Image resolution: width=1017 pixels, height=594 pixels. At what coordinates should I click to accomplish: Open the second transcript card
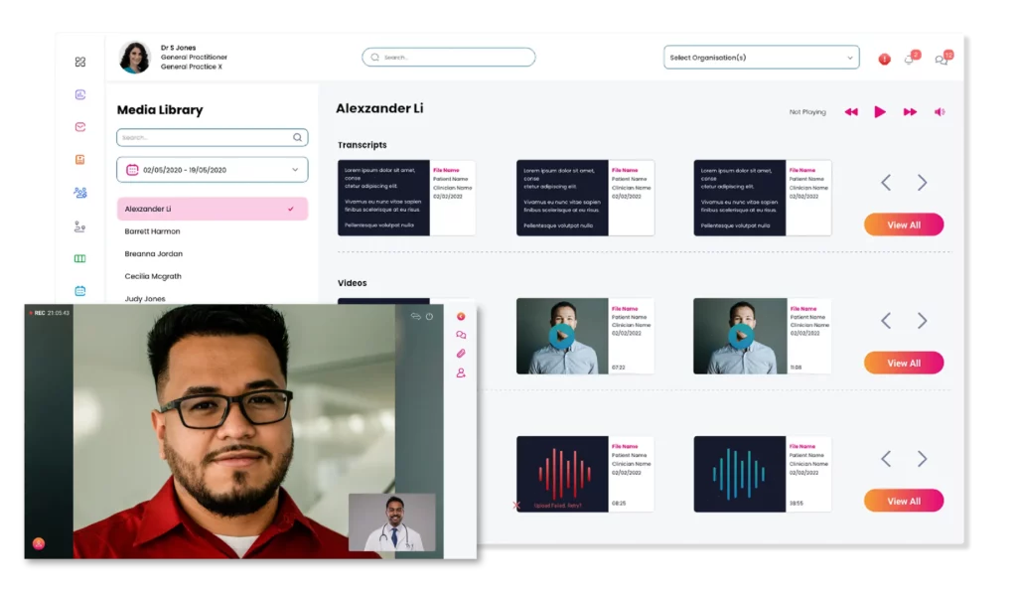pos(585,198)
